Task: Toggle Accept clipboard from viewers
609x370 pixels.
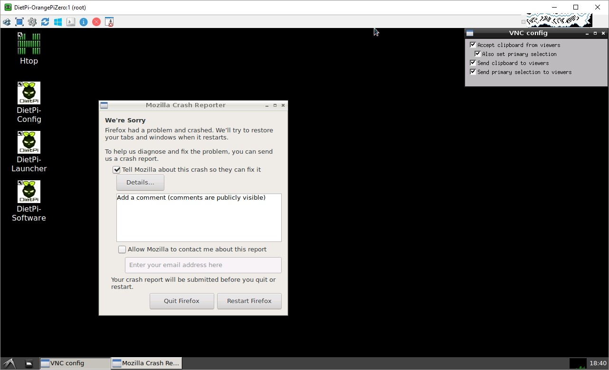Action: tap(473, 45)
